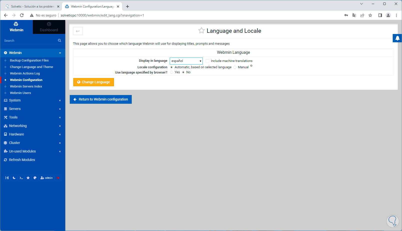Open the command shell terminal icon
402x231 pixels.
click(21, 178)
